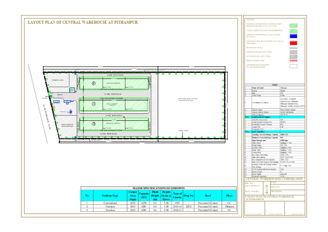328x232 pixels.
Task: Click the blue weigh bridge box near parking
Action: coord(72,90)
